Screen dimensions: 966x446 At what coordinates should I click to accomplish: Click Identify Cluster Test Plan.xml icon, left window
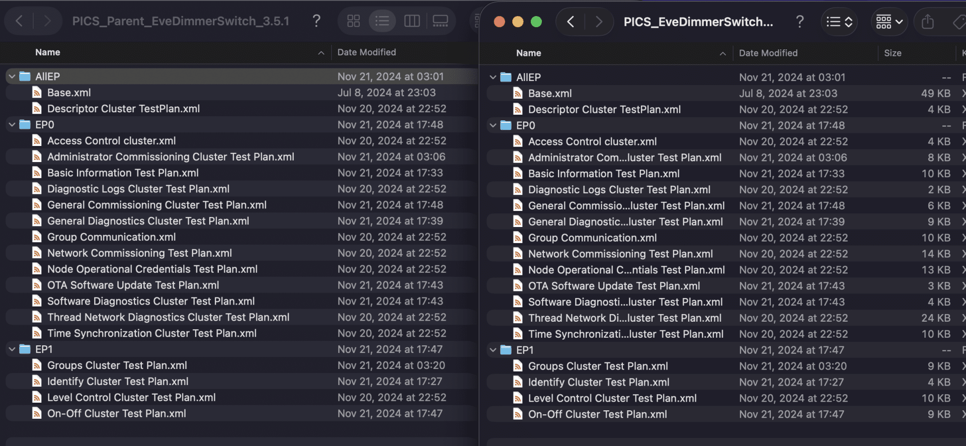click(x=37, y=382)
